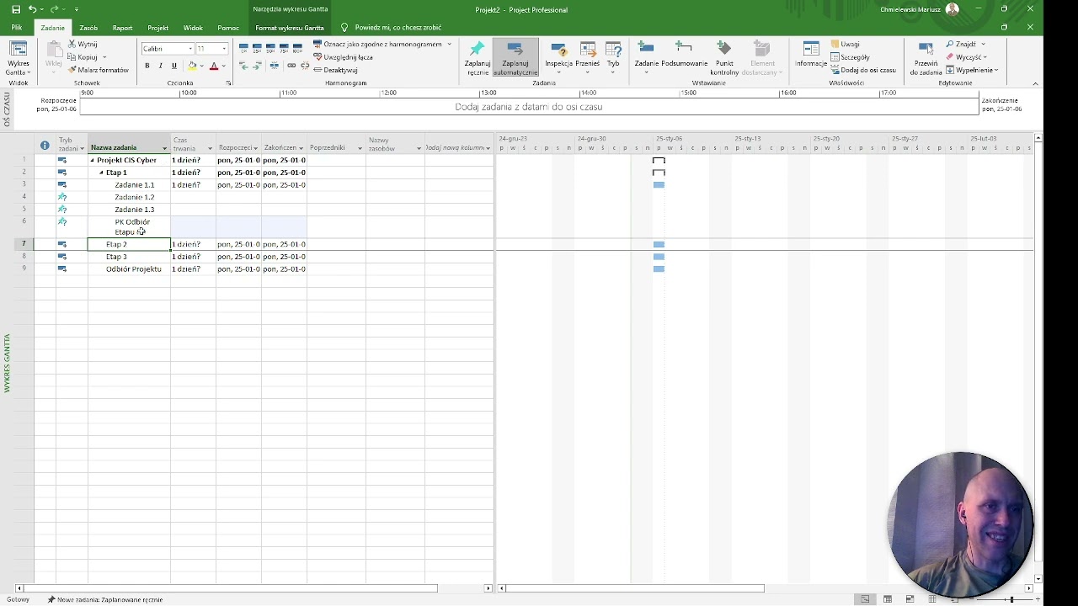Click Uwzględnij łącza button
Image resolution: width=1078 pixels, height=606 pixels.
click(x=343, y=57)
